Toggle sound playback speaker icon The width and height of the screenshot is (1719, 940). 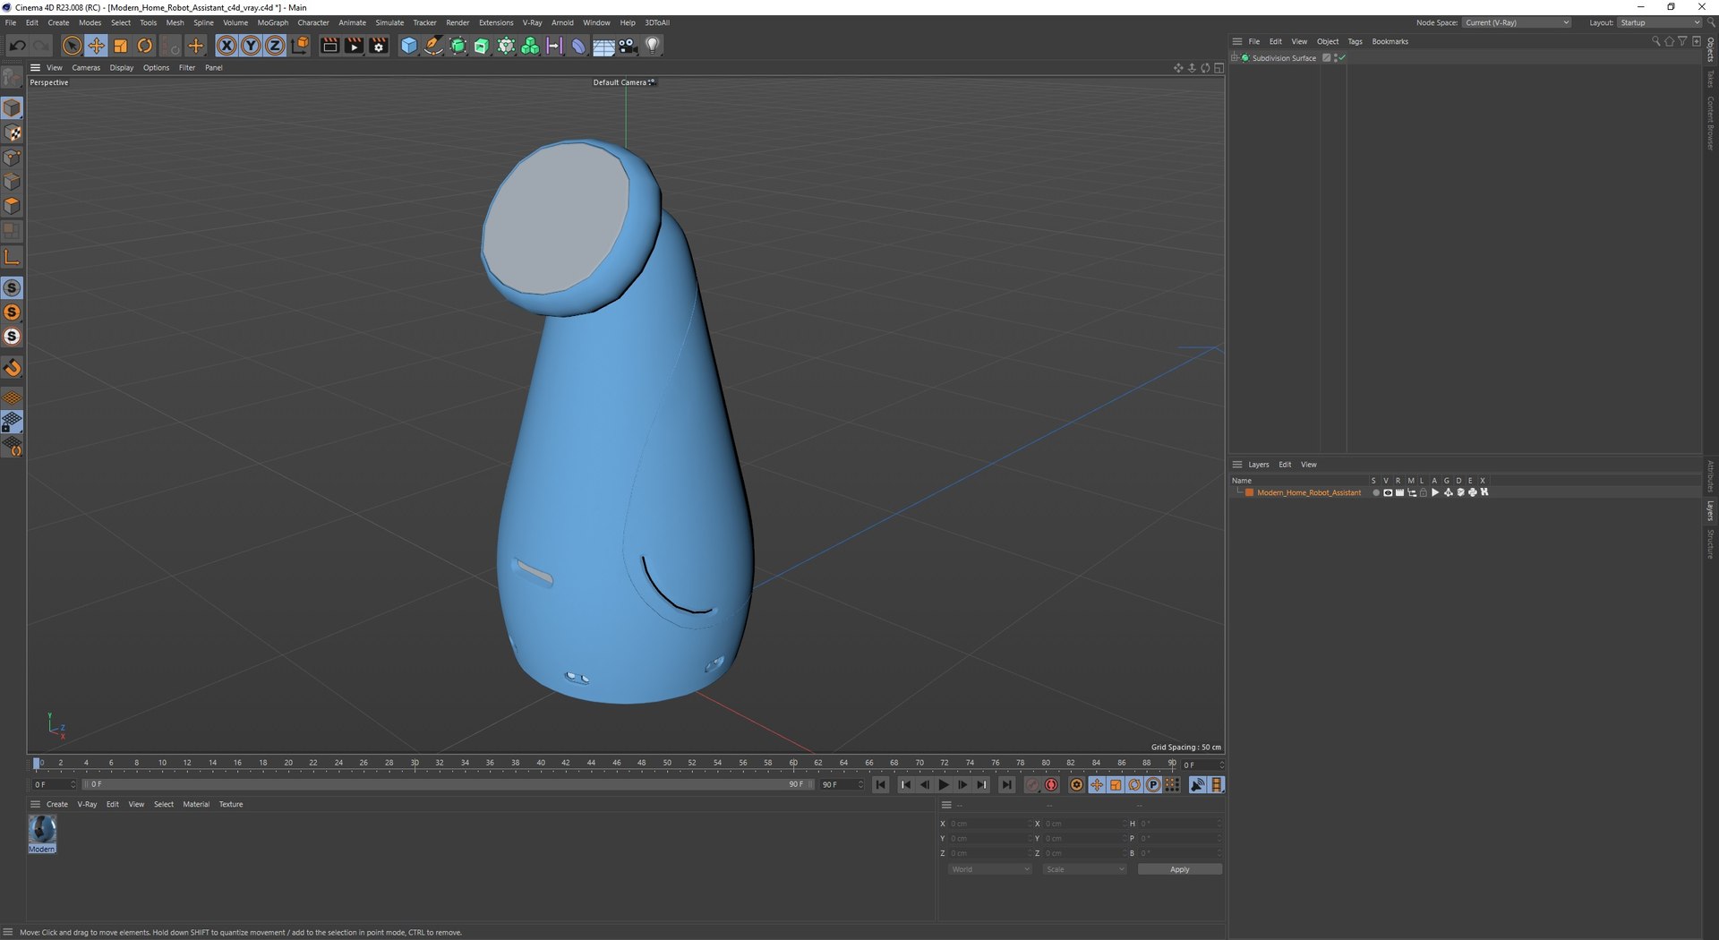click(x=1197, y=785)
